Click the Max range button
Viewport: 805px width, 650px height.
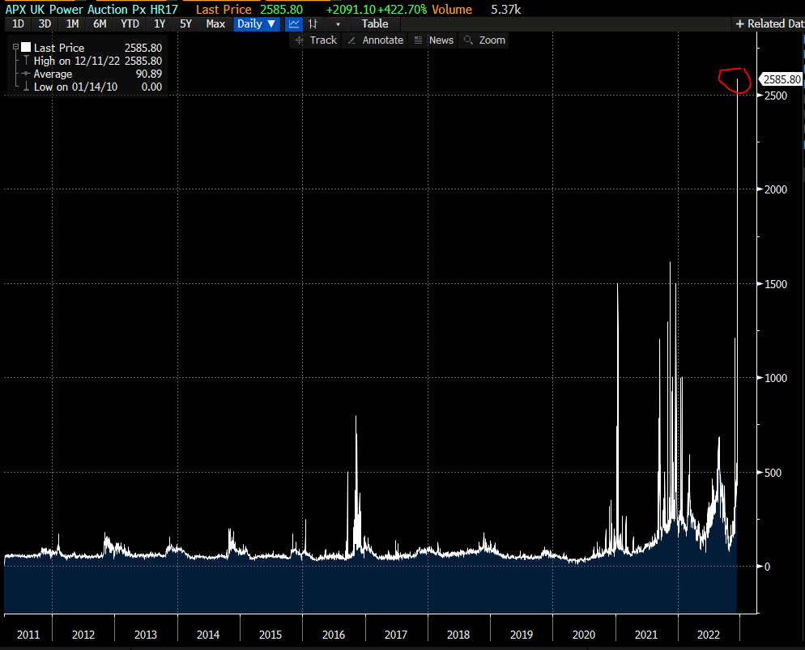click(x=215, y=23)
